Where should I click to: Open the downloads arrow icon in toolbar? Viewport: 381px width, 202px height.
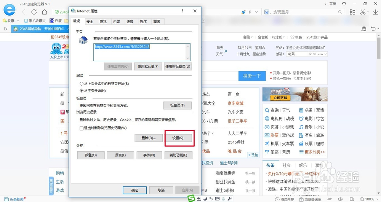[376, 12]
